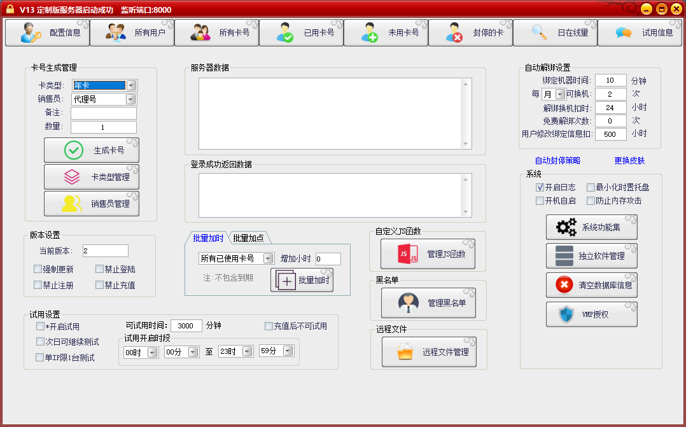Check *开启试用 in 试用设置

[x=40, y=326]
